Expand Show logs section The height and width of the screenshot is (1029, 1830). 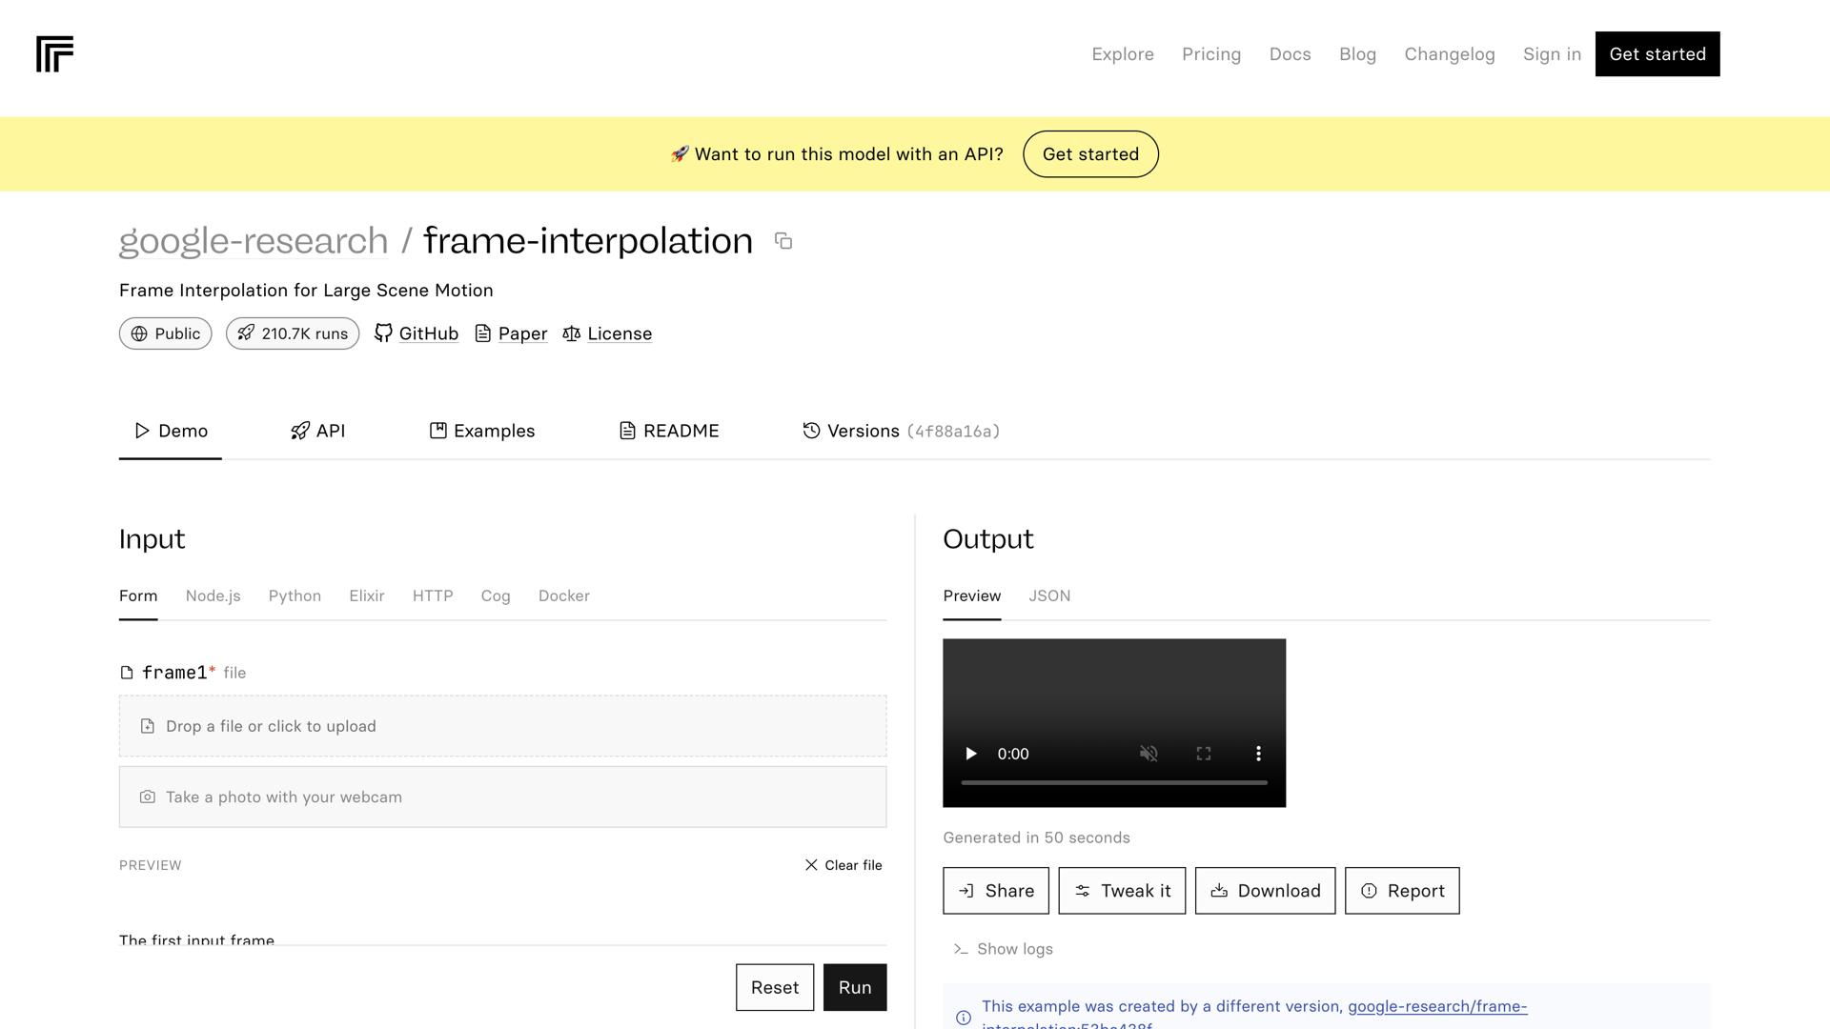coord(1003,949)
